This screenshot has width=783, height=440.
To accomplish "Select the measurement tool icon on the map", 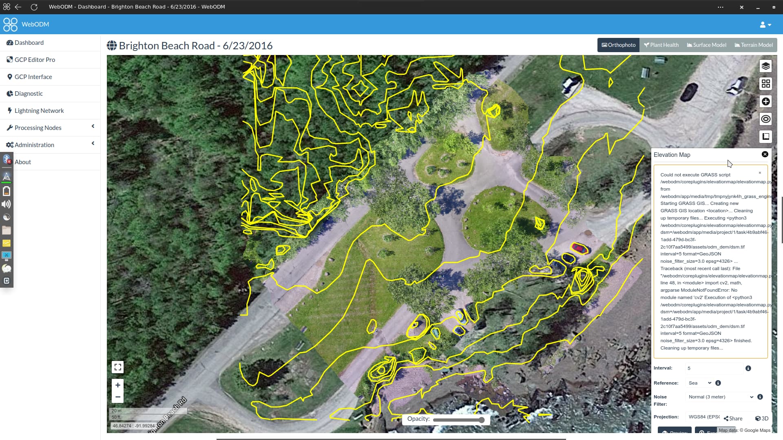I will [x=765, y=136].
